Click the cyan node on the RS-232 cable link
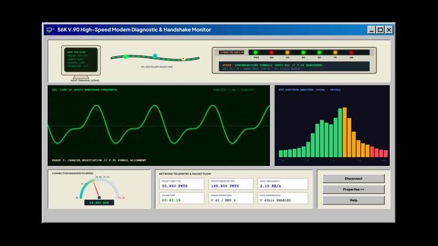The height and width of the screenshot is (246, 438). [x=155, y=56]
